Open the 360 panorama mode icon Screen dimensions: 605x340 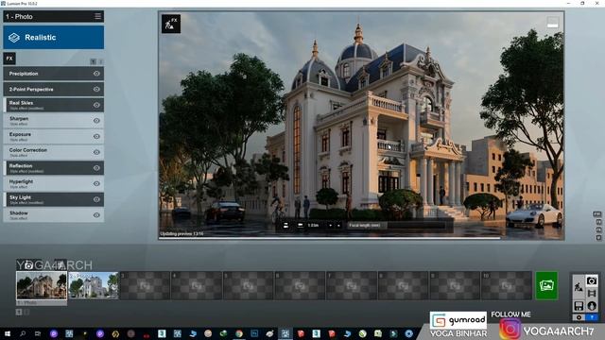pyautogui.click(x=592, y=306)
